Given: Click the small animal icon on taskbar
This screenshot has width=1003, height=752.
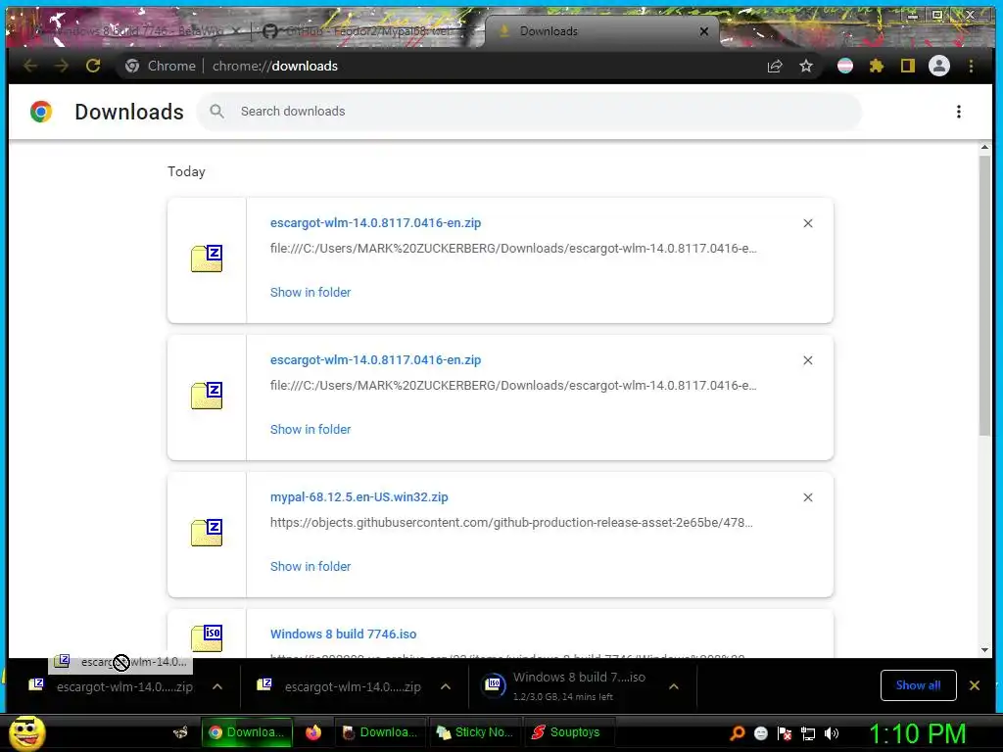Looking at the screenshot, I should pos(180,732).
